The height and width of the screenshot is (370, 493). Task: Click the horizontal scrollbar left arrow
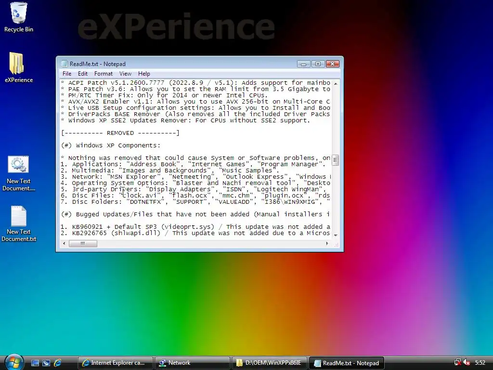pyautogui.click(x=65, y=243)
